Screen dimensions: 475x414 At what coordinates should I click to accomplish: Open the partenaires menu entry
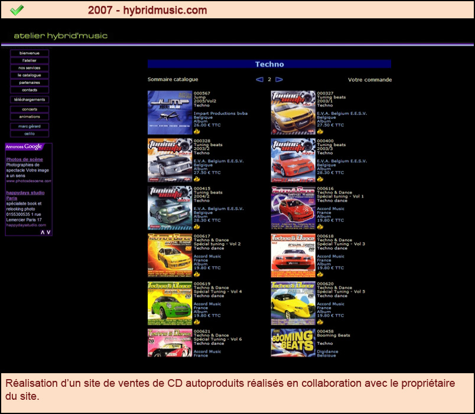[x=30, y=82]
